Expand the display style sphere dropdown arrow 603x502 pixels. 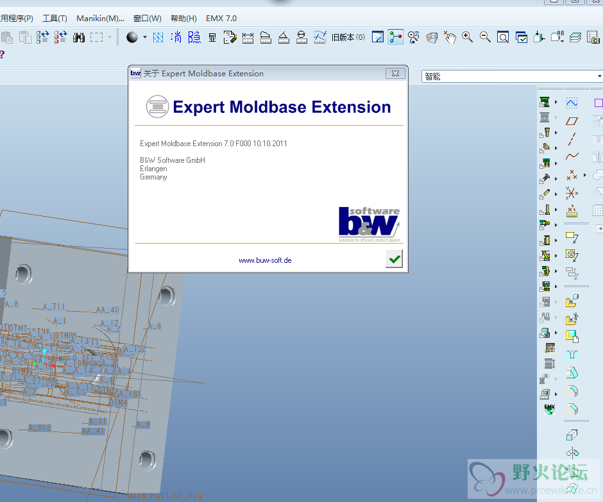(144, 37)
